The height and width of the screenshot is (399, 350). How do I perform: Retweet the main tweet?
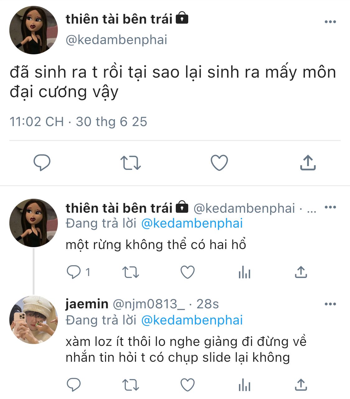coord(131,163)
